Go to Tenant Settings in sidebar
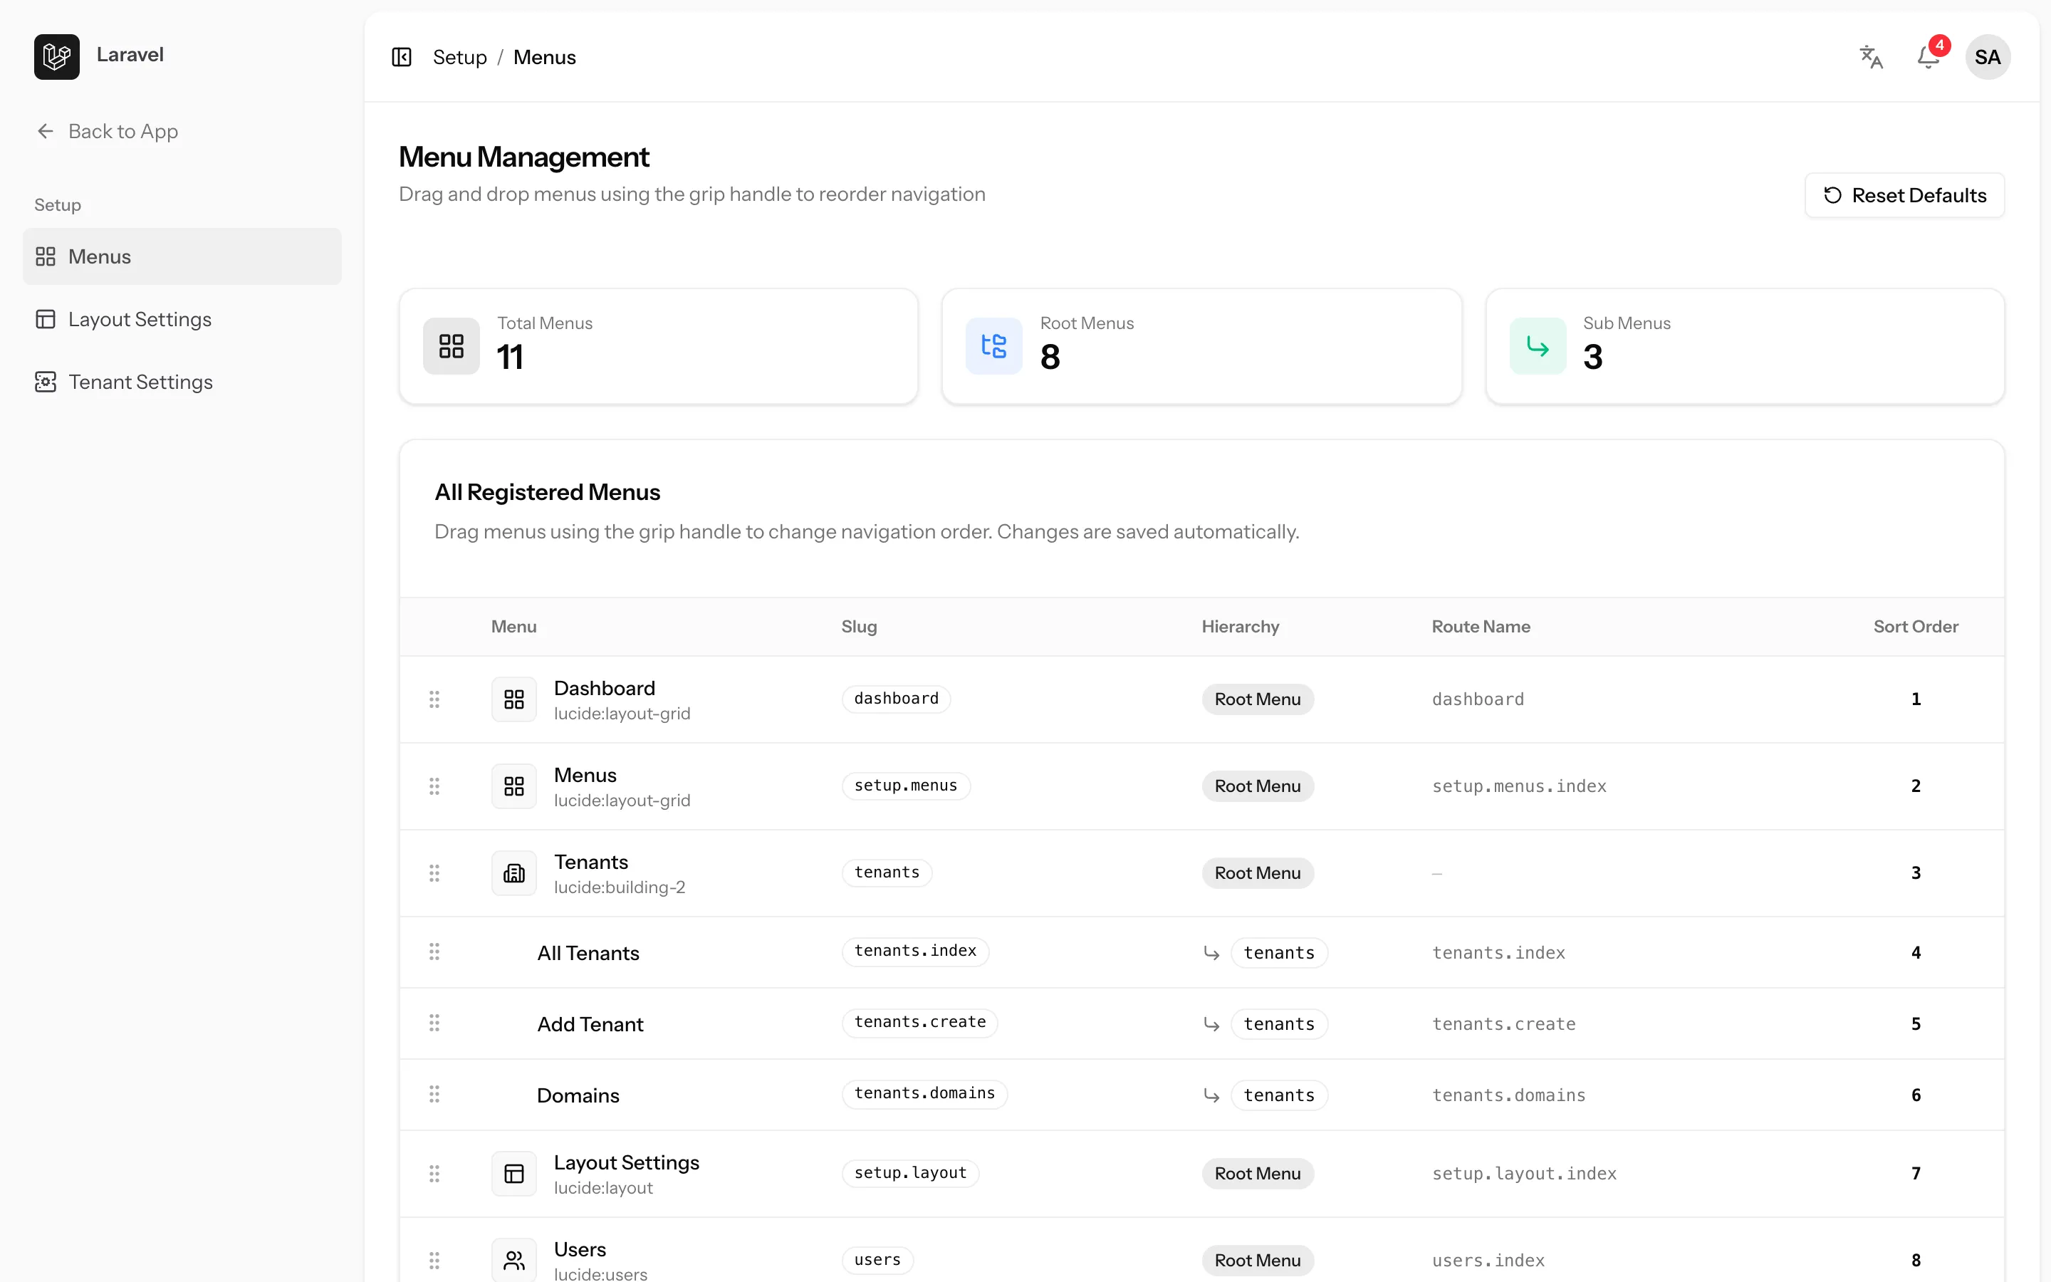This screenshot has height=1282, width=2051. 182,382
